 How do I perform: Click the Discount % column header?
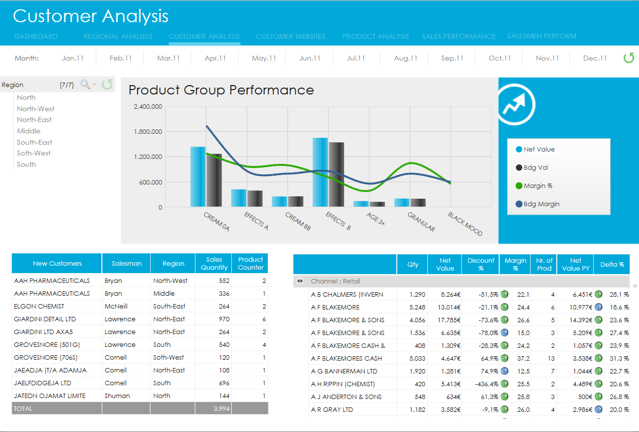(x=480, y=264)
